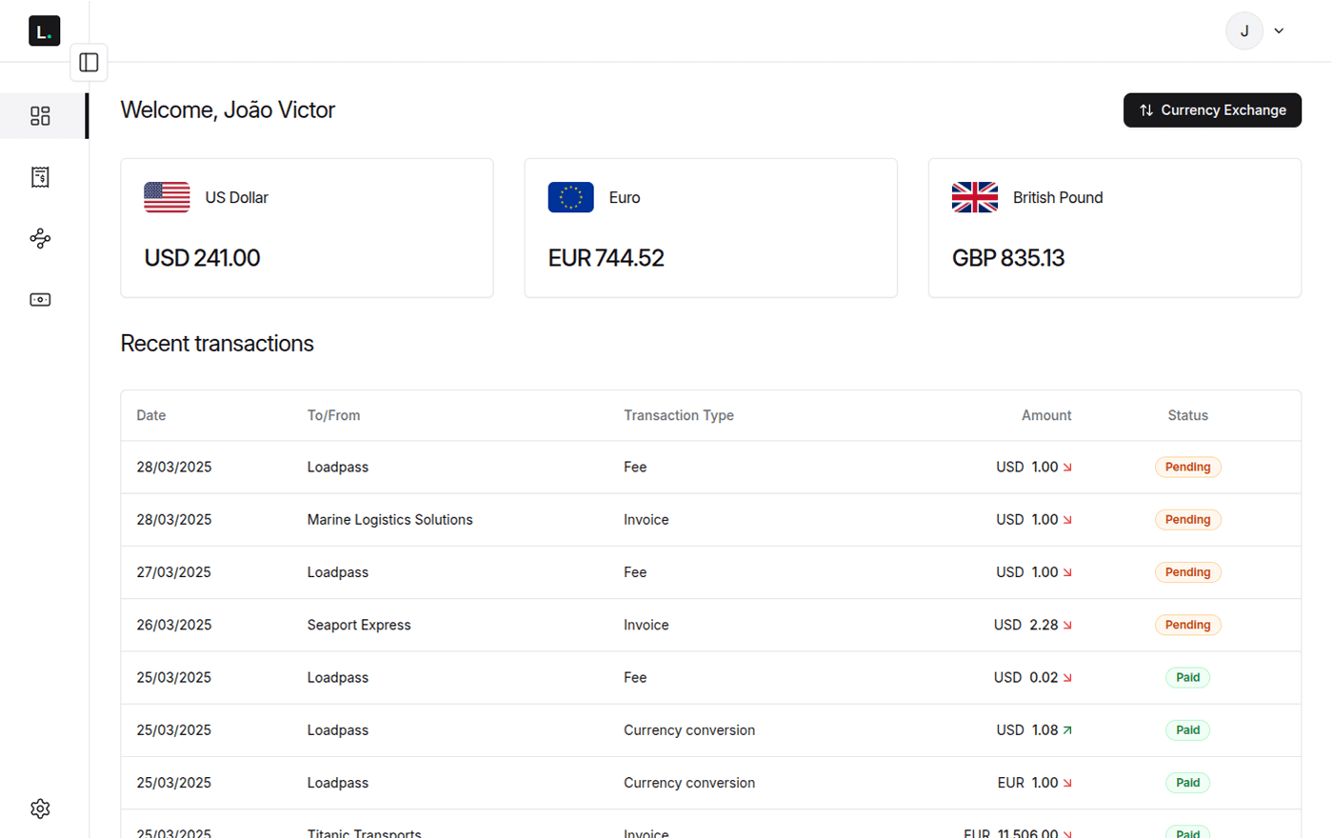The image size is (1333, 838).
Task: Open the cards wallet icon in sidebar
Action: pyautogui.click(x=40, y=299)
